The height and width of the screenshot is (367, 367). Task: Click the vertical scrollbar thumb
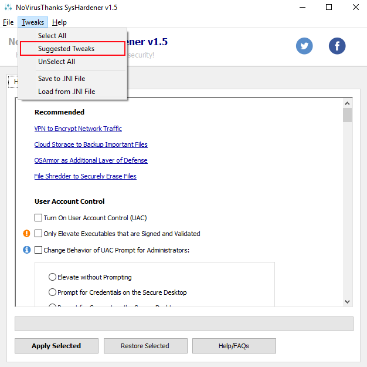[x=347, y=115]
